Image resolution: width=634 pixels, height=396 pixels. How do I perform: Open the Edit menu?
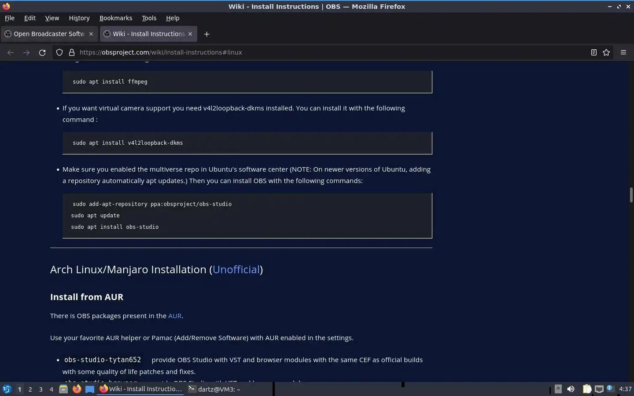(x=30, y=18)
